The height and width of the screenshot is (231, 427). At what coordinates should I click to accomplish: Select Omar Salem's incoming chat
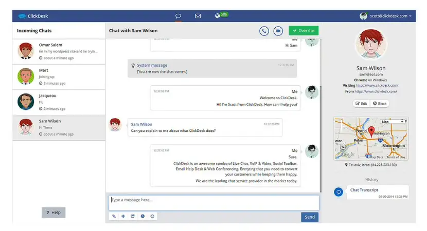coord(59,51)
